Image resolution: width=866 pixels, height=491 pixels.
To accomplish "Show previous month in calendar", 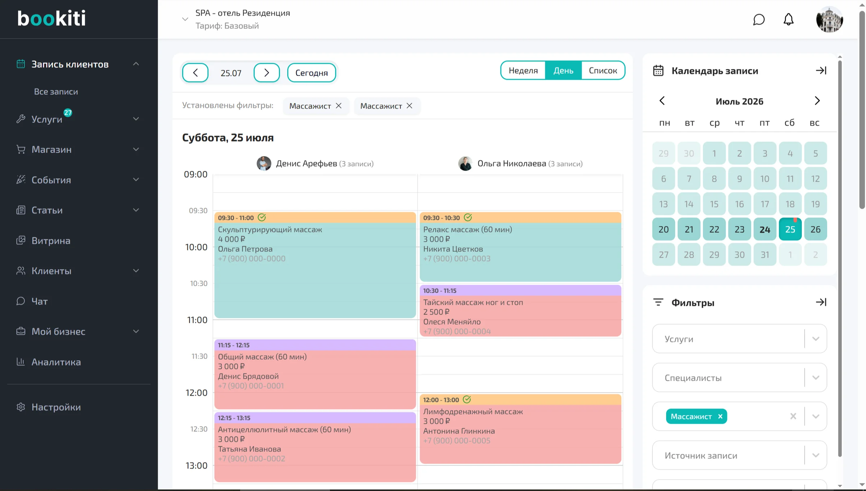I will 662,101.
